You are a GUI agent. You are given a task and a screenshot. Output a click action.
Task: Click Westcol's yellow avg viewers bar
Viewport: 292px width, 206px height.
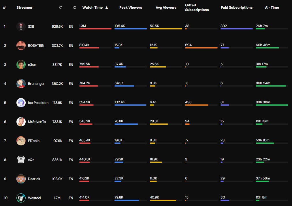(x=163, y=200)
